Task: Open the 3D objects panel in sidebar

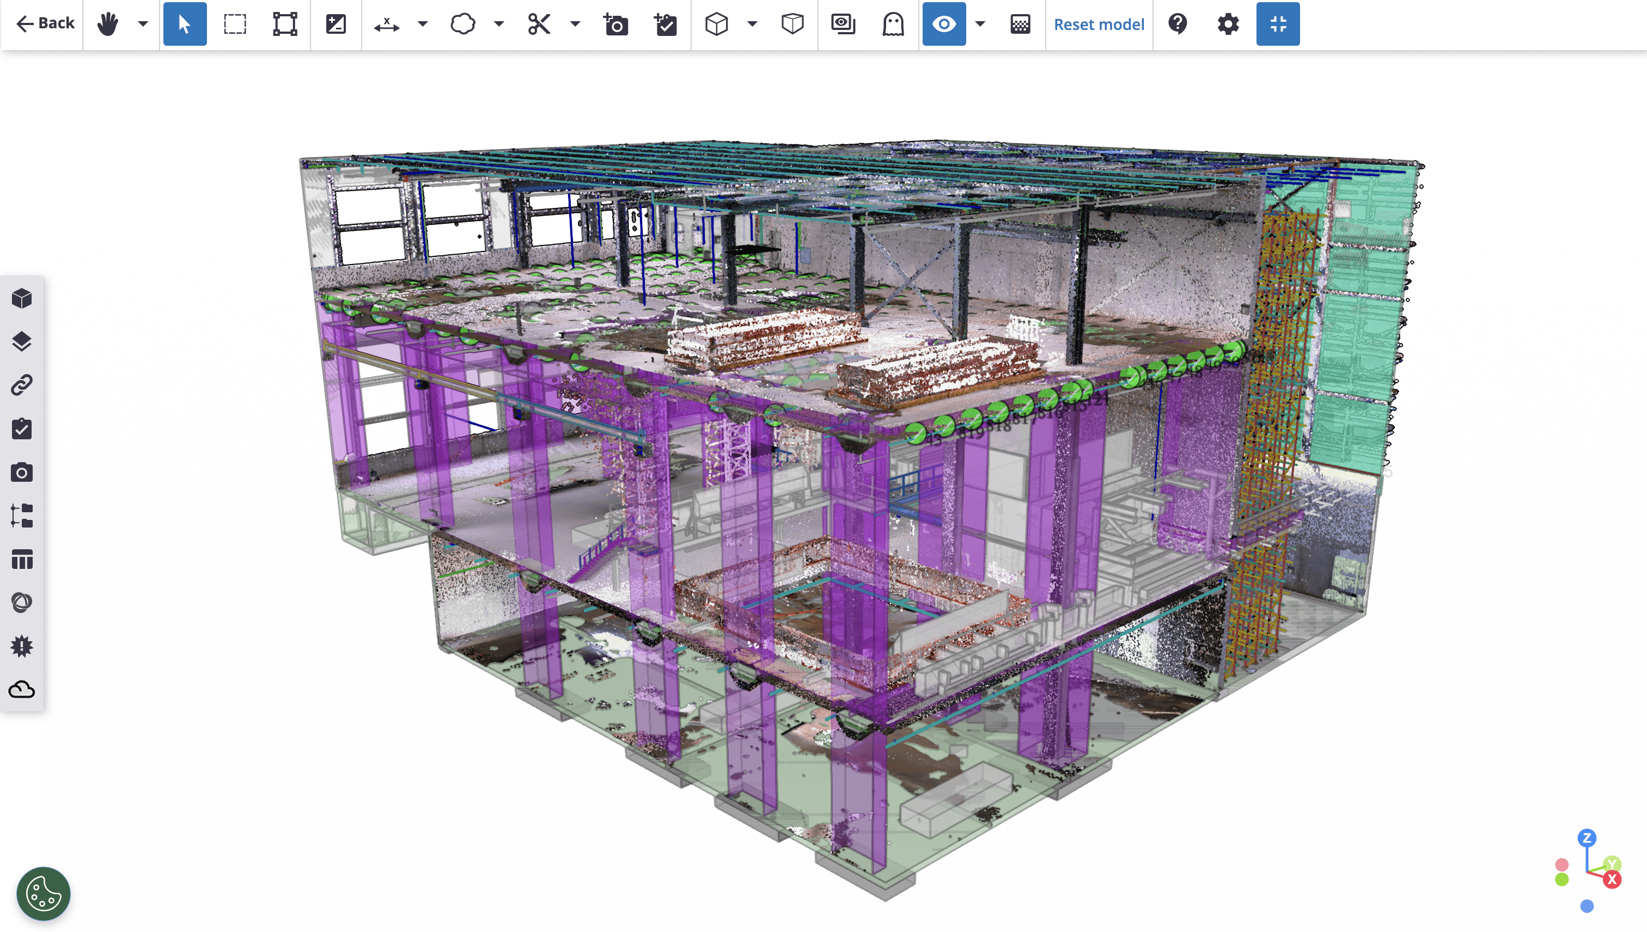Action: pyautogui.click(x=22, y=298)
